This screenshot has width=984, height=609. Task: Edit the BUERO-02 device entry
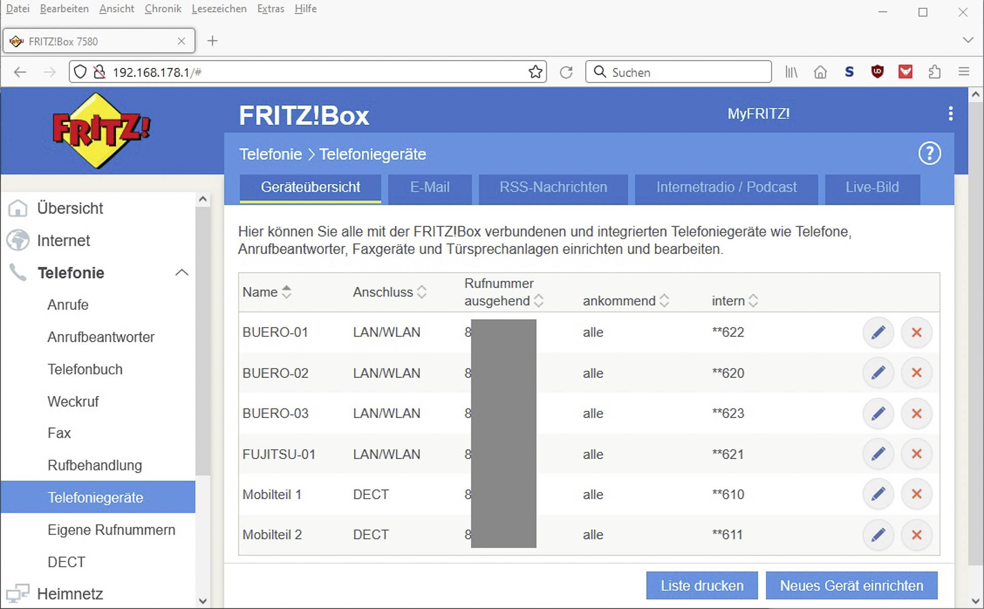(878, 373)
